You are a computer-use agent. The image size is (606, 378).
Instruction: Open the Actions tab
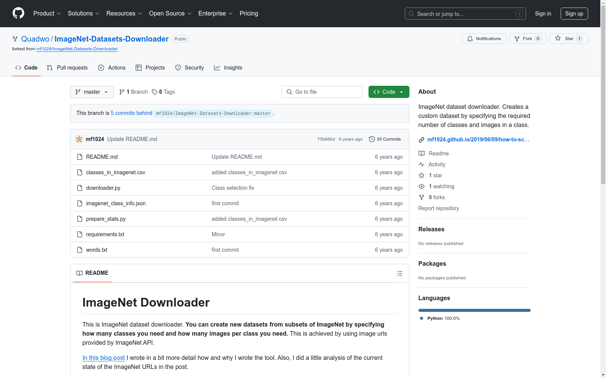(112, 68)
